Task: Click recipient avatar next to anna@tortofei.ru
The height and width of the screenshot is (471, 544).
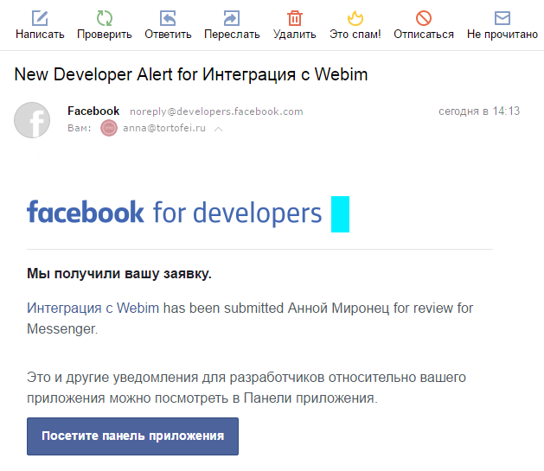Action: 109,128
